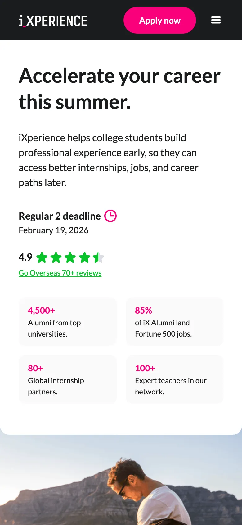This screenshot has height=525, width=242.
Task: Click the 4.9 rating number
Action: pyautogui.click(x=25, y=257)
